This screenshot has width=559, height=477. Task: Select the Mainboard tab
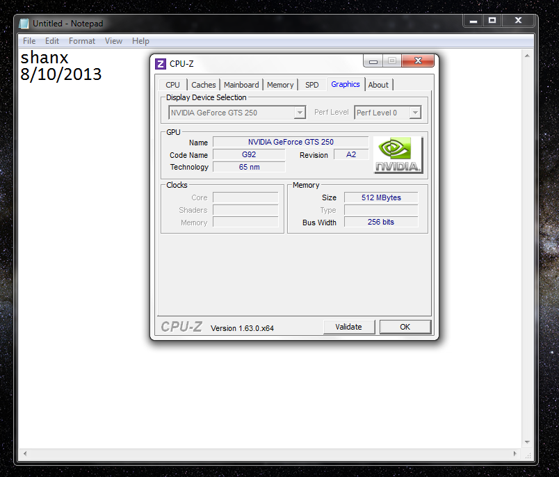[x=241, y=85]
